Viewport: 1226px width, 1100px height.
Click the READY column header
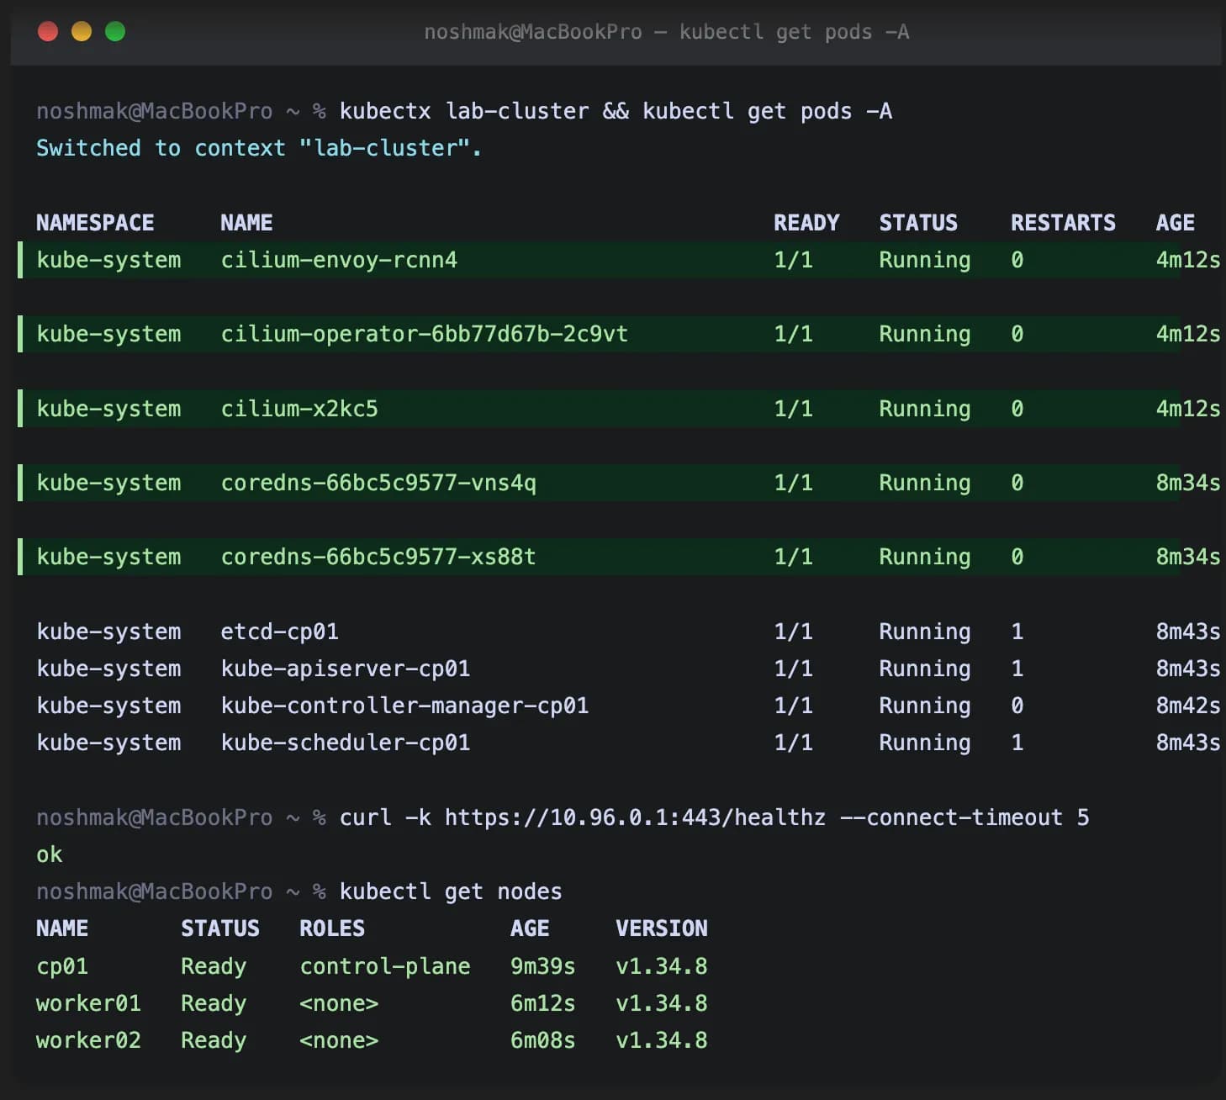806,223
